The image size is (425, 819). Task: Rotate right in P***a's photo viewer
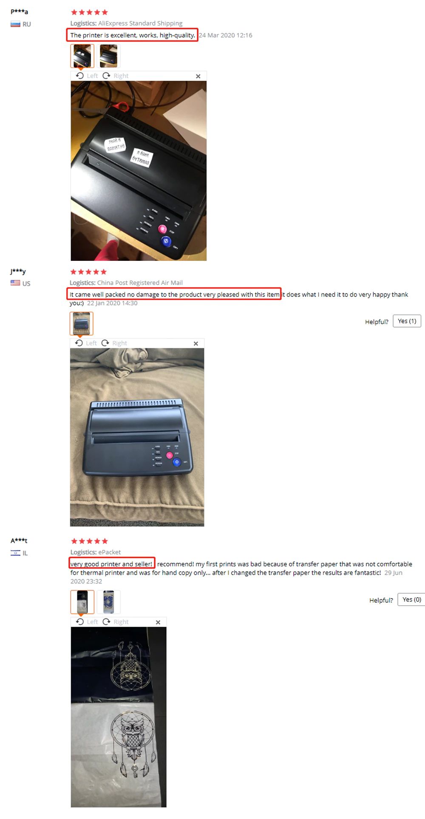(115, 76)
